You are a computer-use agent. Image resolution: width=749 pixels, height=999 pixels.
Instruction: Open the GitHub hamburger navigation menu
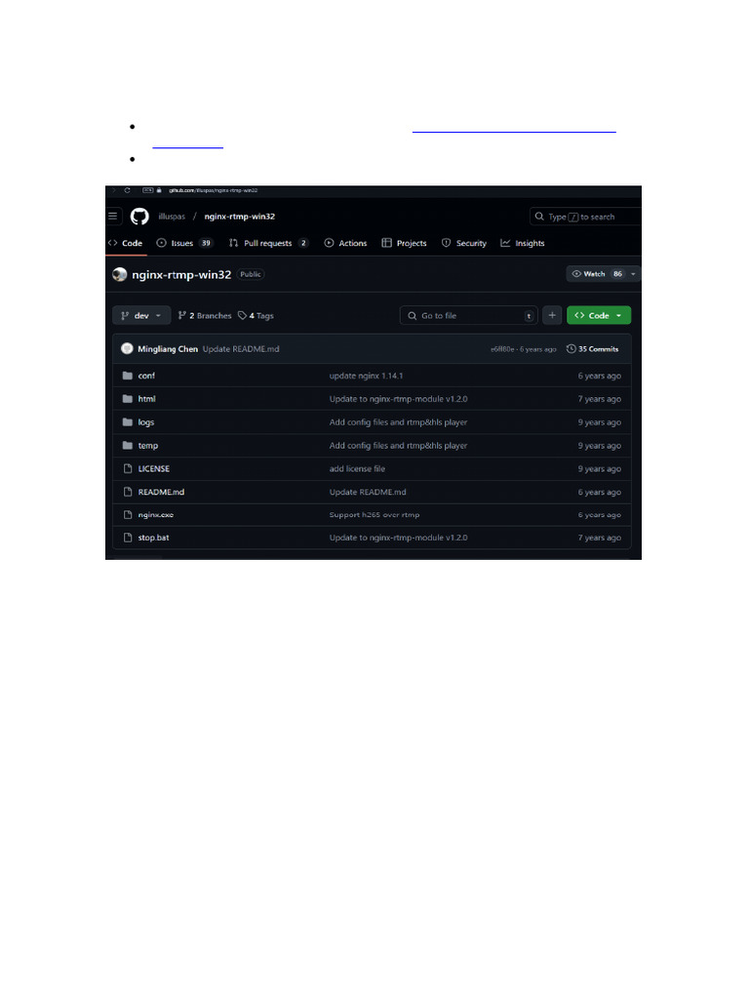113,217
